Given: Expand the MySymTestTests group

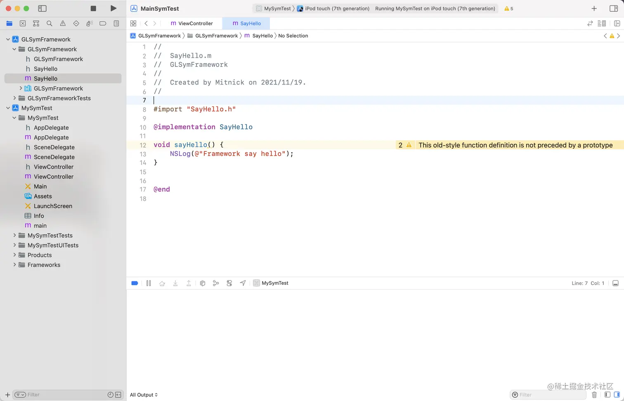Looking at the screenshot, I should pyautogui.click(x=14, y=236).
